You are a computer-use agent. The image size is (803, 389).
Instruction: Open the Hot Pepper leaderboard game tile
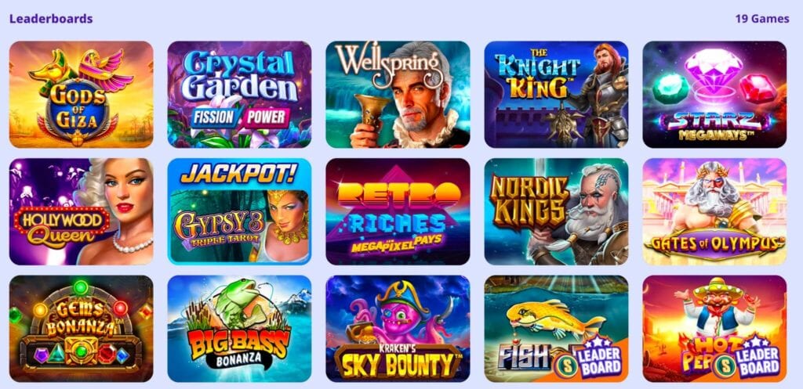714,329
